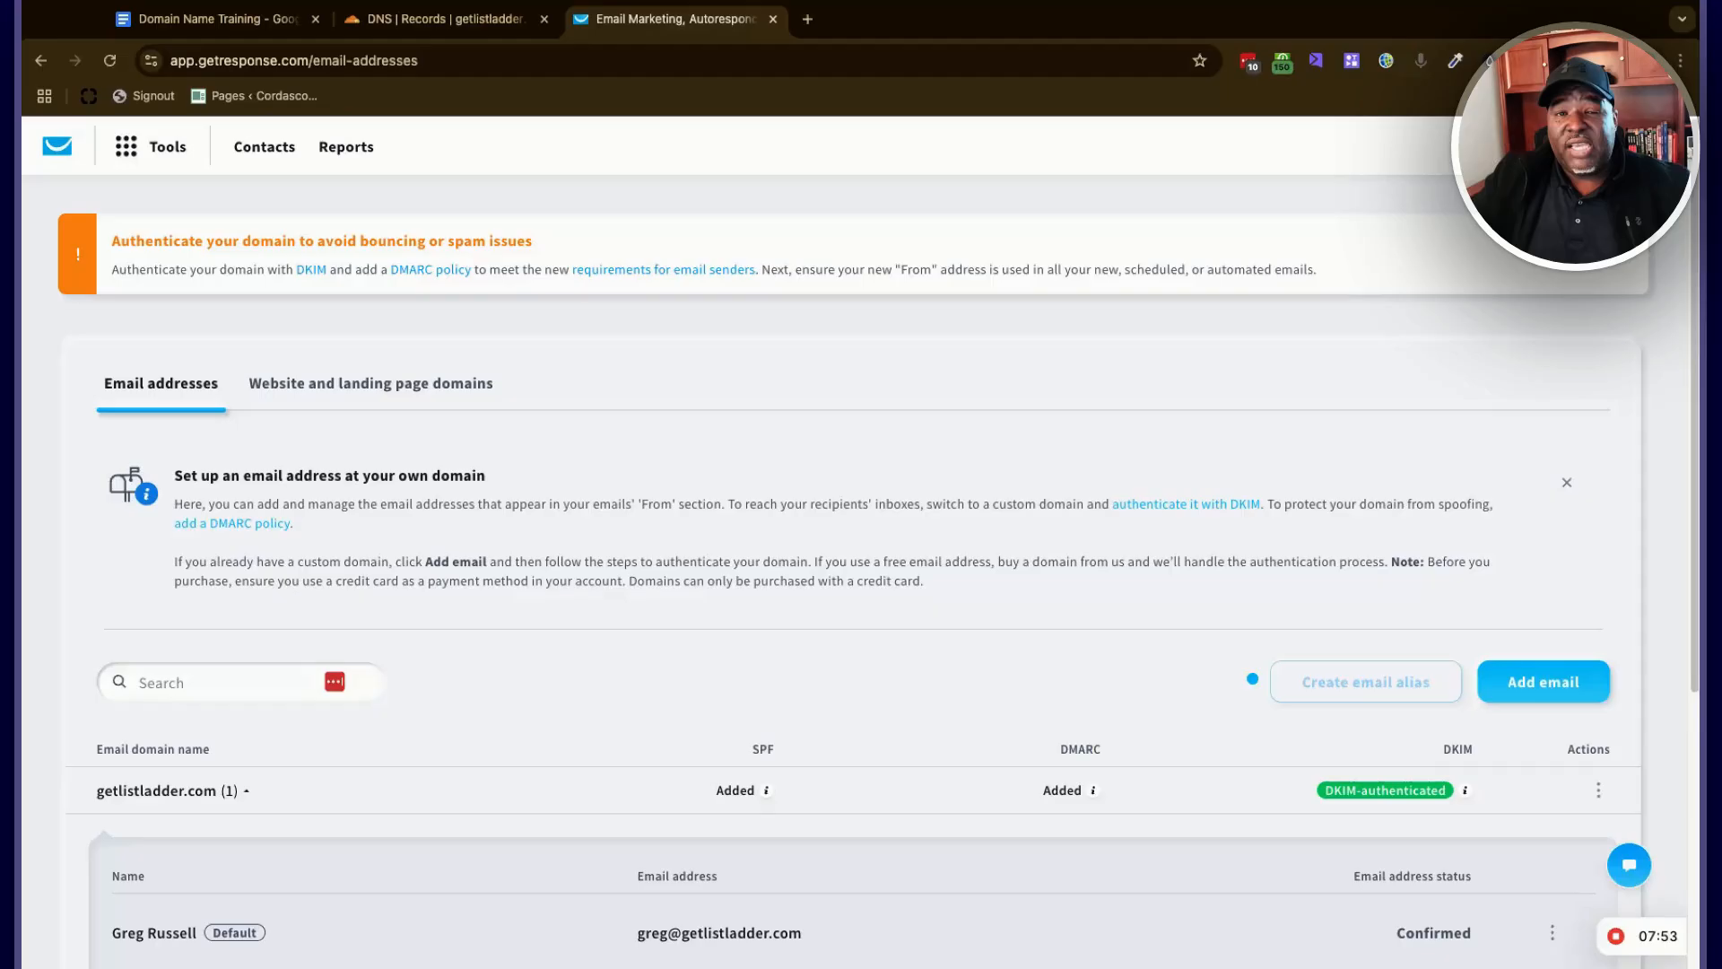Open actions menu for Greg Russell email

(1552, 933)
